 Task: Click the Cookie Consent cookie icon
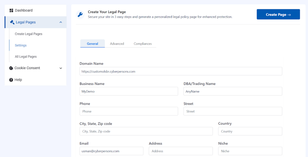pos(11,68)
